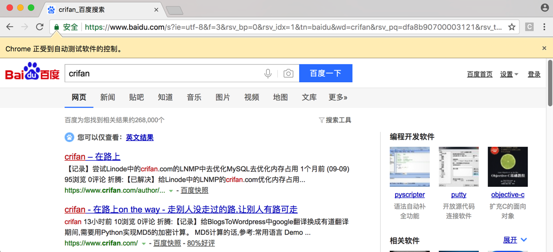The width and height of the screenshot is (553, 252).
Task: Click the page vertical scrollbar thumb
Action: pyautogui.click(x=550, y=83)
